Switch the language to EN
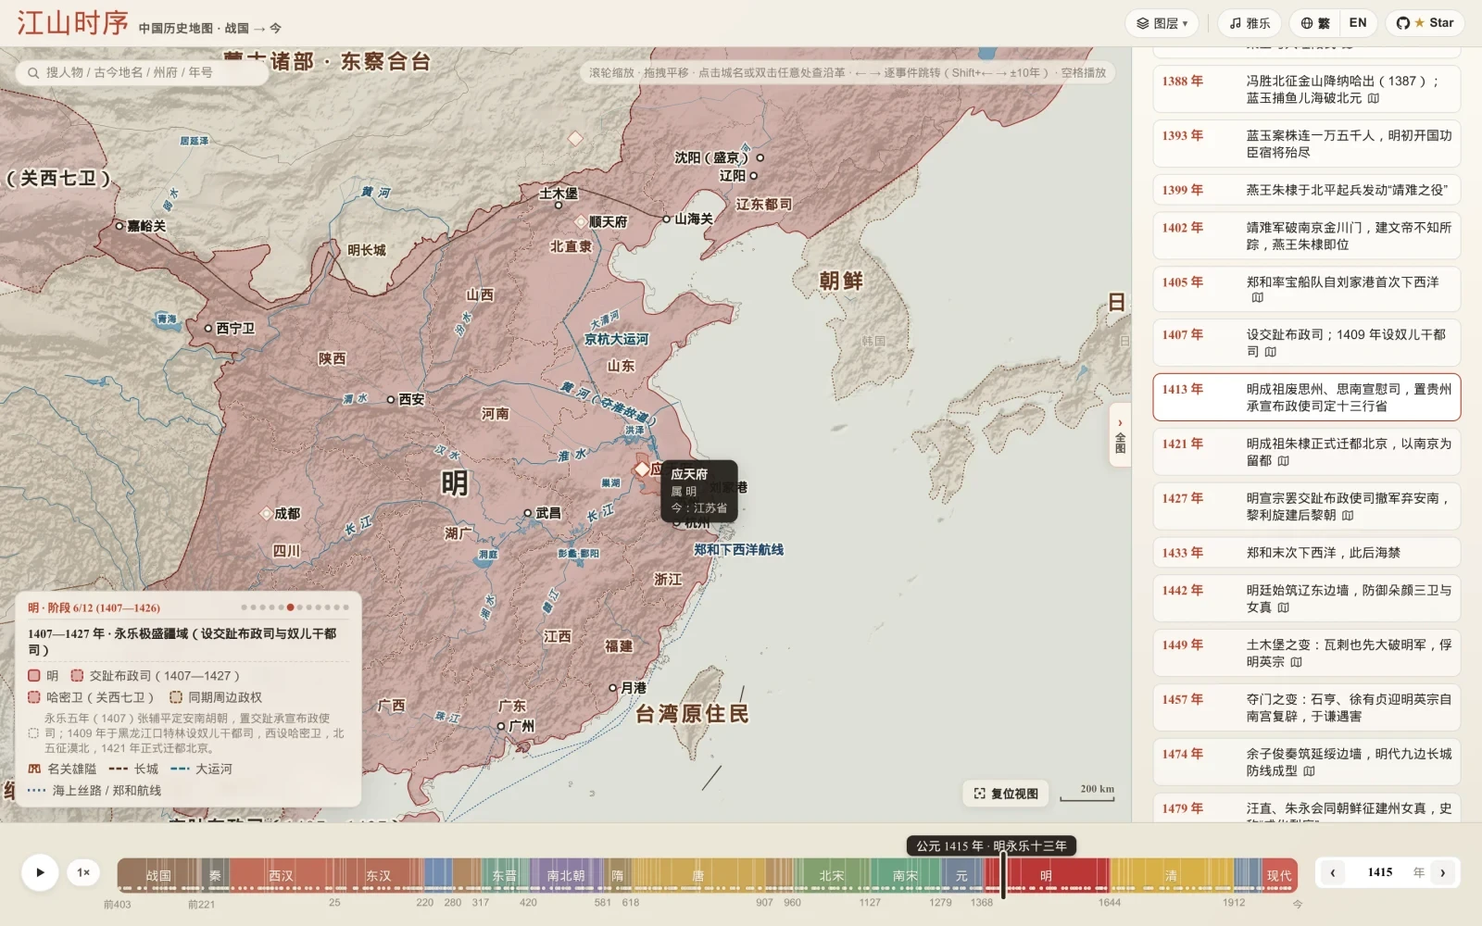Screen dimensions: 1482x926 (x=1358, y=23)
